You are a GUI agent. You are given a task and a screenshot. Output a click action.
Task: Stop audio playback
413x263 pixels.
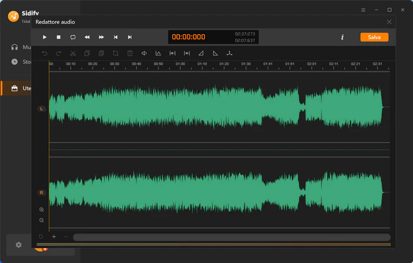pos(58,37)
